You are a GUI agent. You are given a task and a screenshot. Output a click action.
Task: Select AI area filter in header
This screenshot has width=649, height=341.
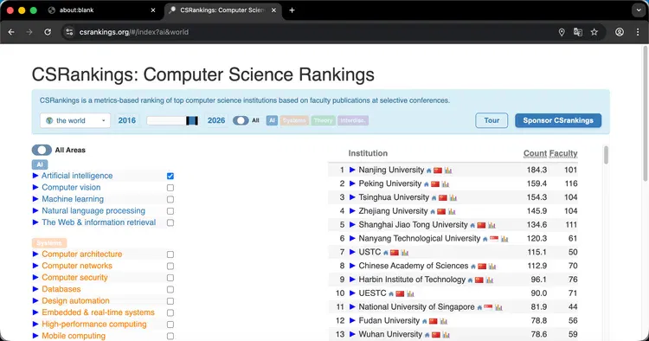click(x=272, y=120)
